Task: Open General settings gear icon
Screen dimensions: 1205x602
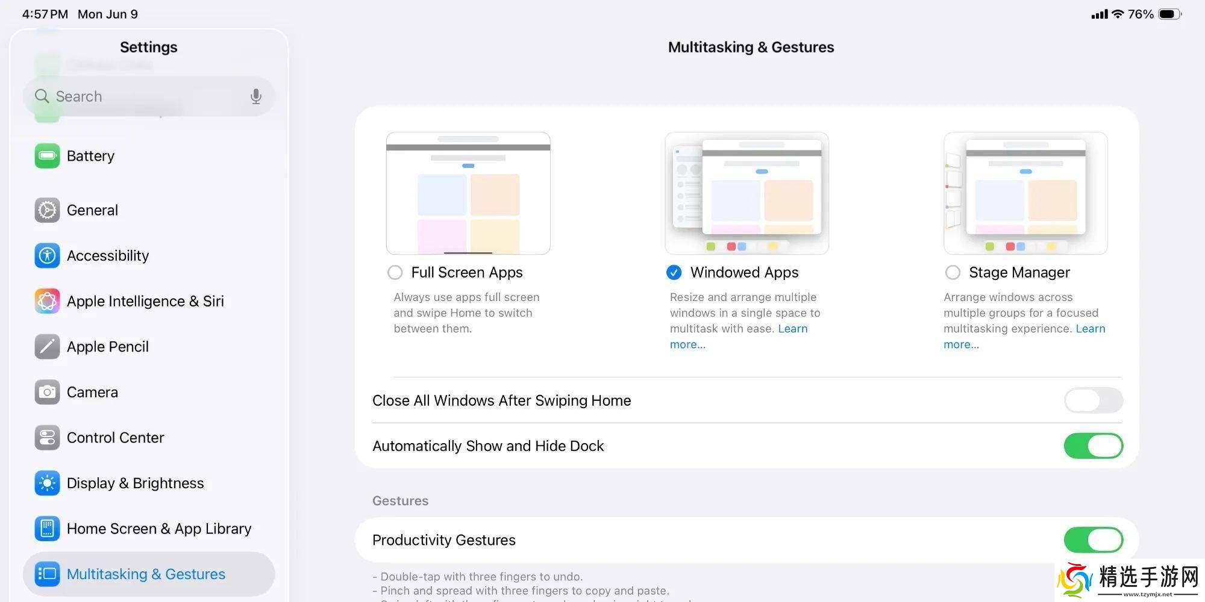Action: point(47,210)
